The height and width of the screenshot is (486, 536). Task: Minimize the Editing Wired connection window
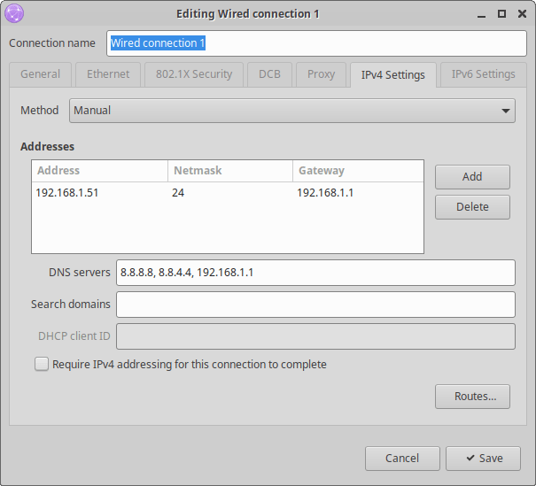pos(481,14)
